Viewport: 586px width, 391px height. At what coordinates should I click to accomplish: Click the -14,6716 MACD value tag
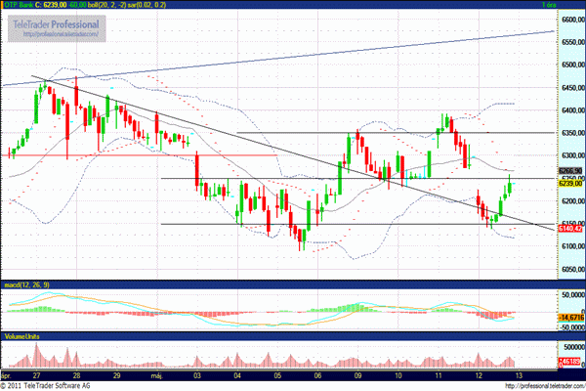544,318
